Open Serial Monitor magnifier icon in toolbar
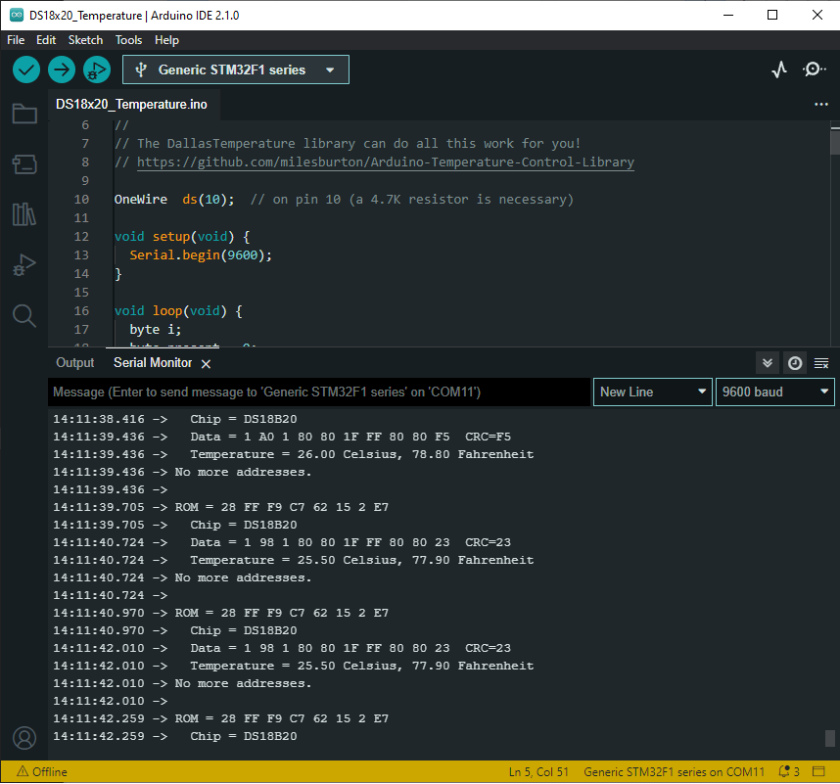 coord(814,69)
